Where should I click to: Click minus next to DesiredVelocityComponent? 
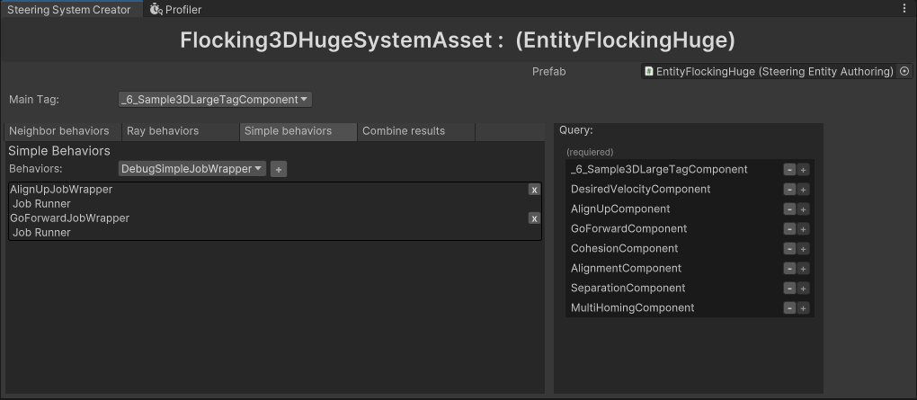coord(789,190)
